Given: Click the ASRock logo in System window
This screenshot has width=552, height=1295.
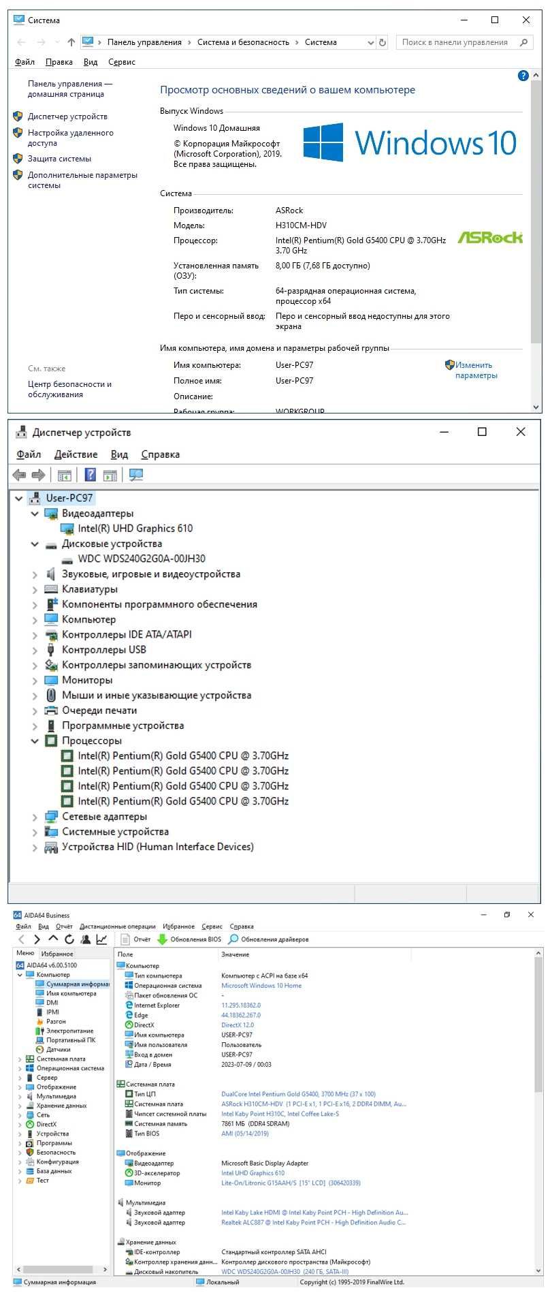Looking at the screenshot, I should 490,237.
